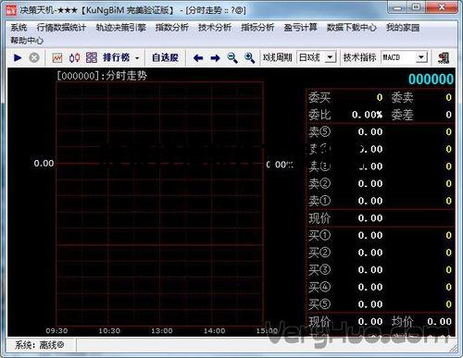Click the 09:30 time axis label
Image resolution: width=463 pixels, height=358 pixels.
coord(56,331)
